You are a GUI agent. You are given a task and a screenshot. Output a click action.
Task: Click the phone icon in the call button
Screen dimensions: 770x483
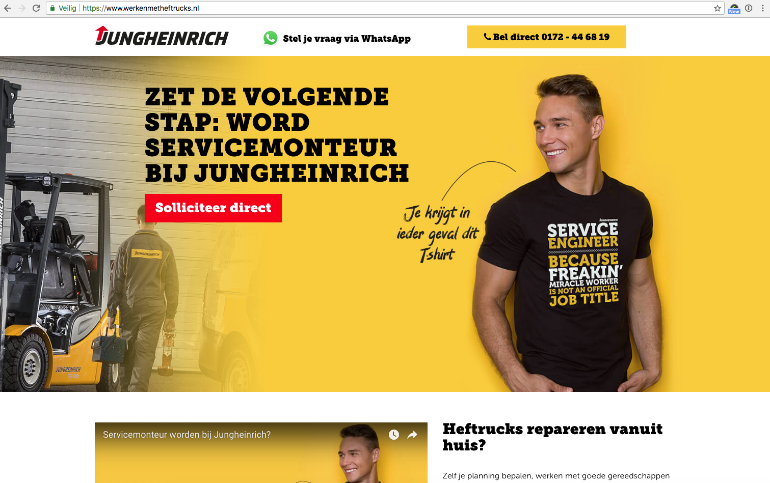point(487,37)
